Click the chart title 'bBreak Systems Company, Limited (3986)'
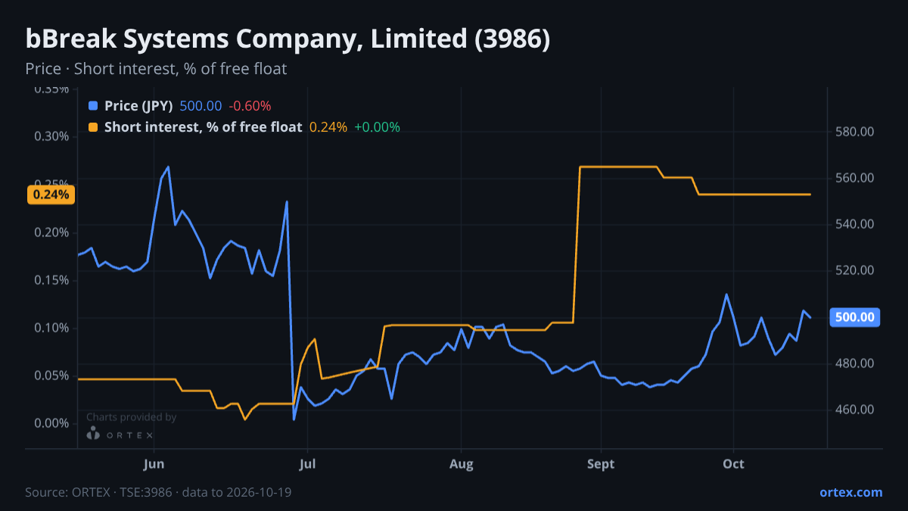 click(288, 39)
